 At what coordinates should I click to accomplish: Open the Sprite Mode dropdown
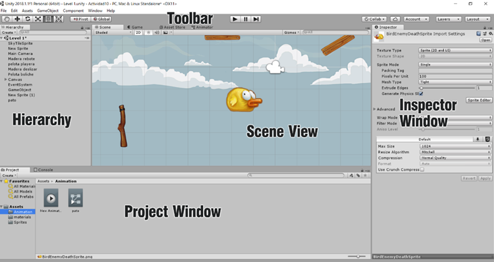(455, 64)
